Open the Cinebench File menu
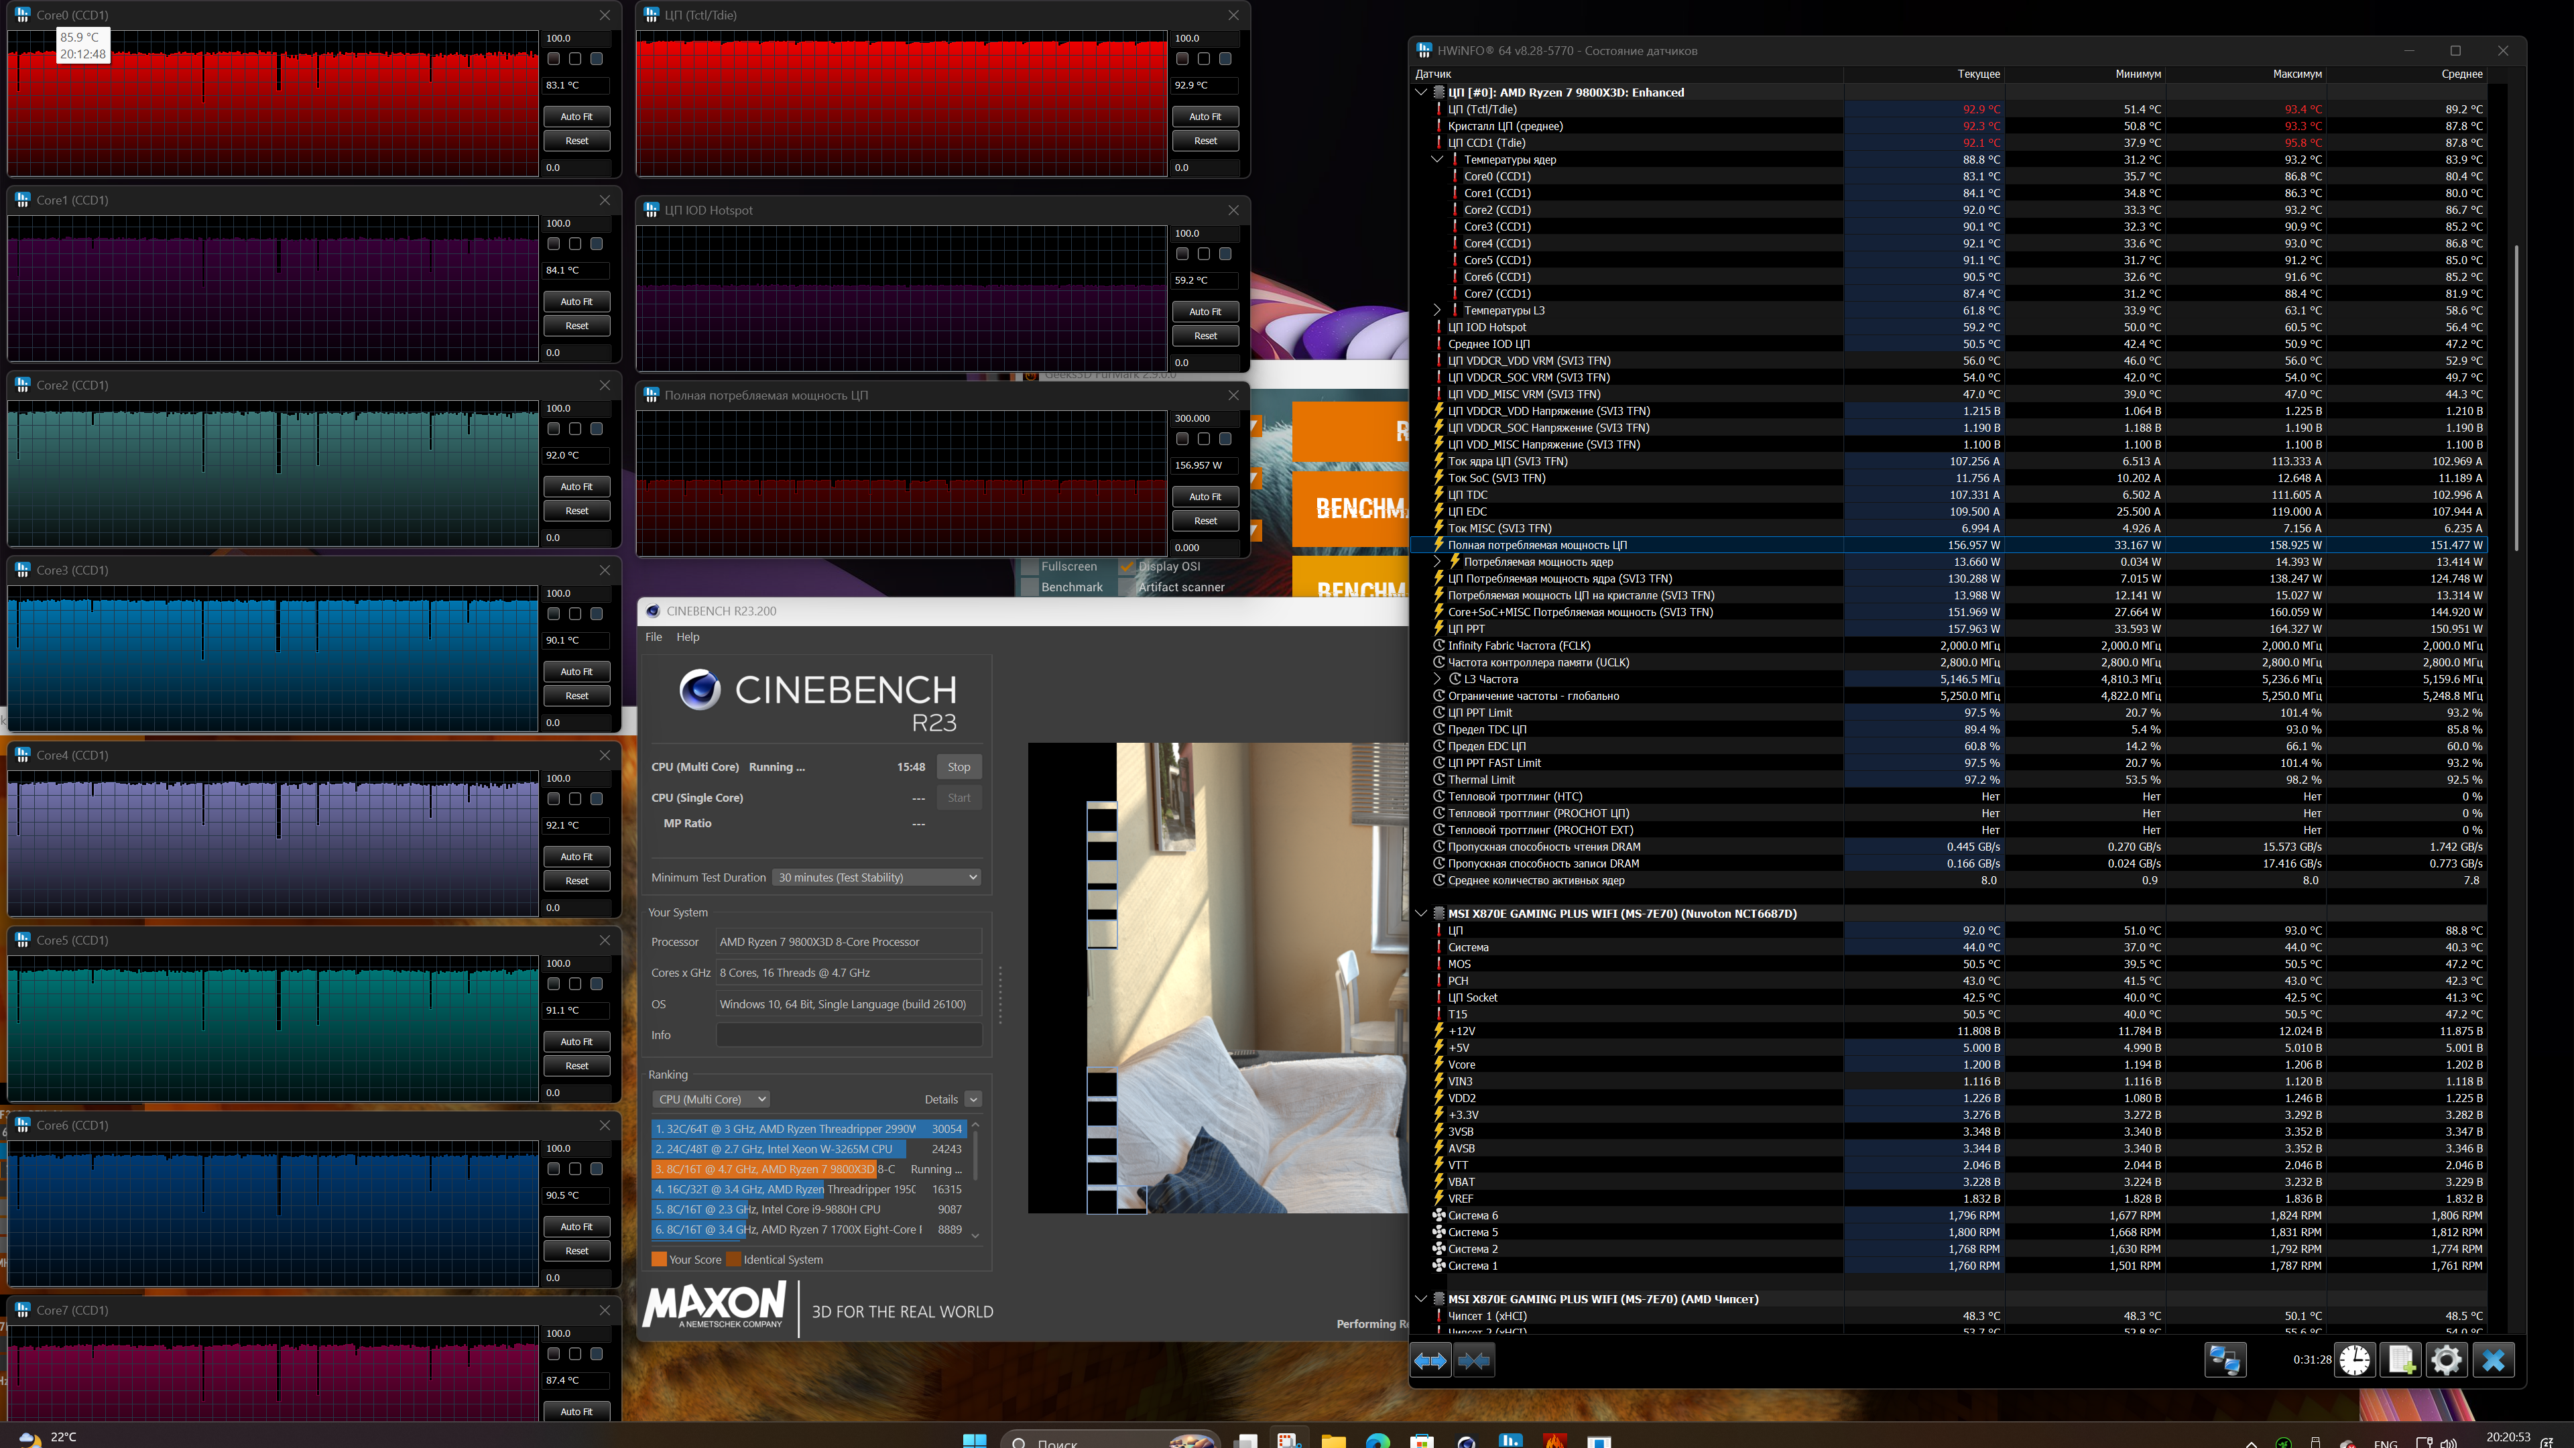The width and height of the screenshot is (2574, 1448). click(x=654, y=637)
